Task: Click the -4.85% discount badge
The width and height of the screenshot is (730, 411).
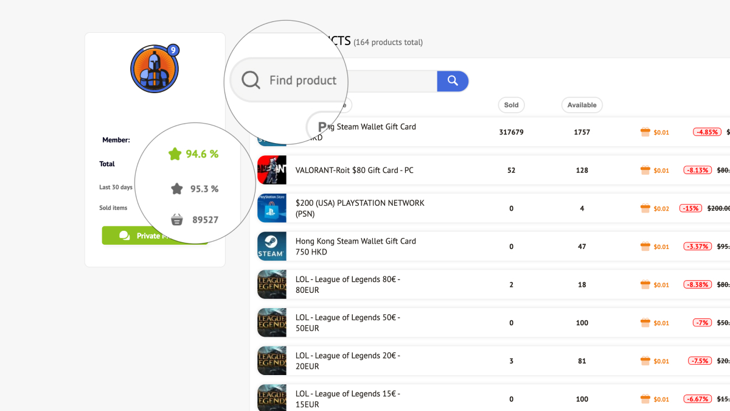Action: (x=707, y=132)
